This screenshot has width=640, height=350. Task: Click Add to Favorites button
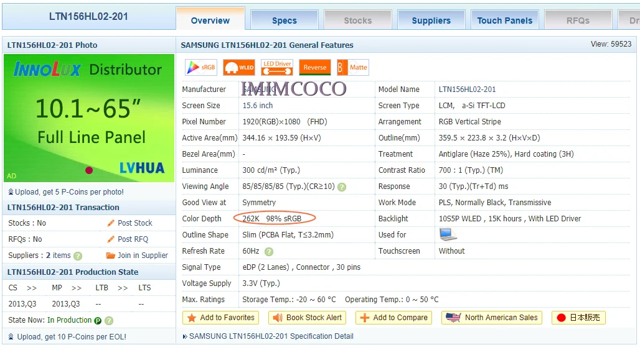click(221, 318)
